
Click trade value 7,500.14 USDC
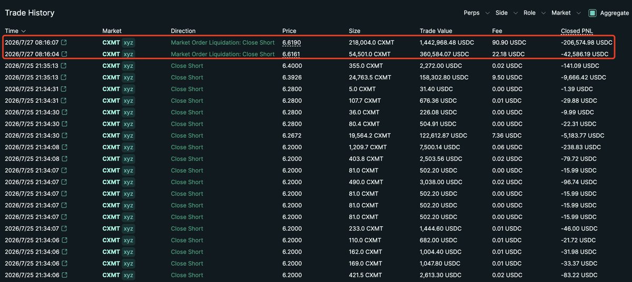440,147
